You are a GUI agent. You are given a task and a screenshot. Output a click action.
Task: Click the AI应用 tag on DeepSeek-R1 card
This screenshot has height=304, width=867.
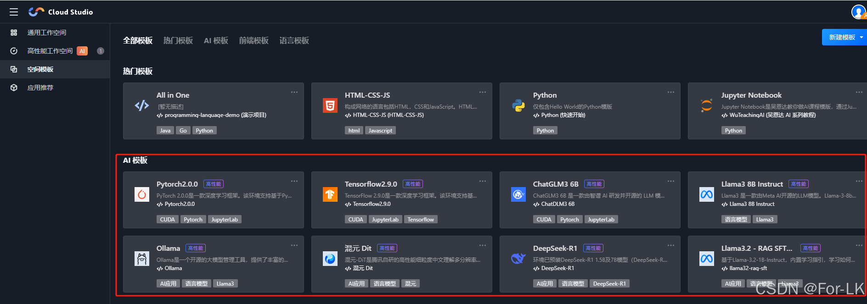[x=545, y=284]
